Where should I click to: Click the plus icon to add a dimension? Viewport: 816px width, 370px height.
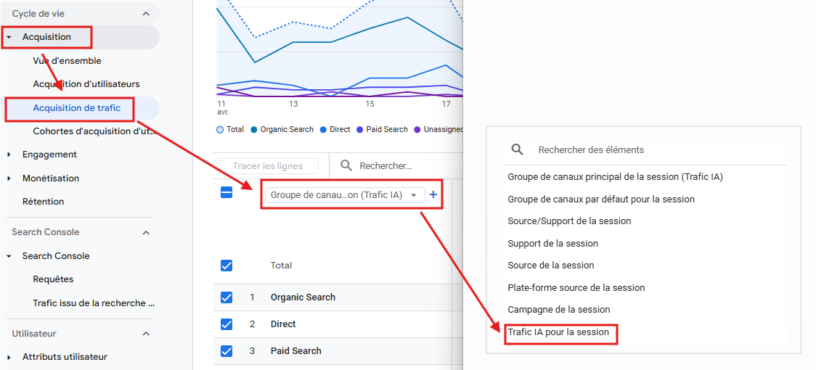tap(433, 194)
